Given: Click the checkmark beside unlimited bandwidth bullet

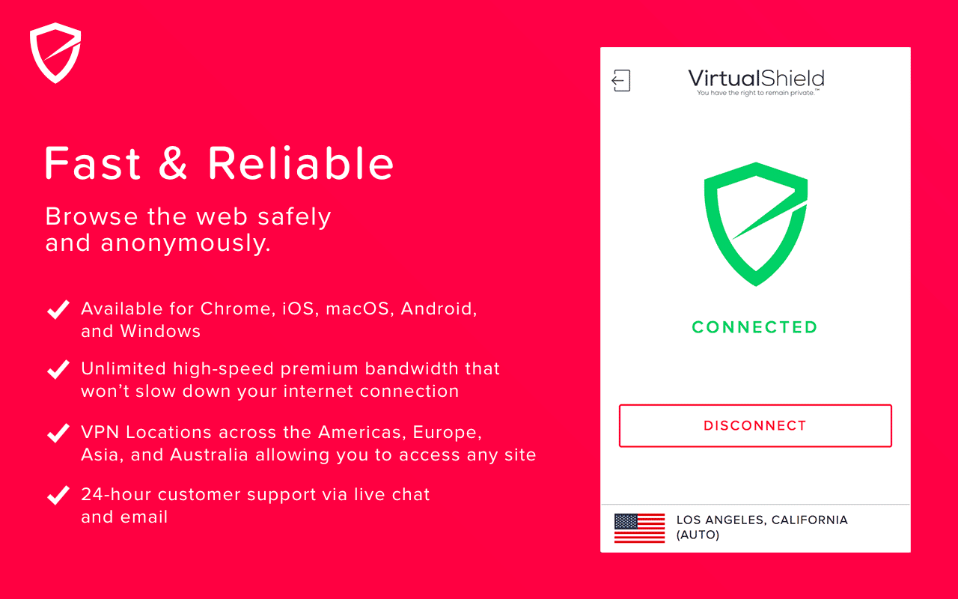Looking at the screenshot, I should coord(58,368).
